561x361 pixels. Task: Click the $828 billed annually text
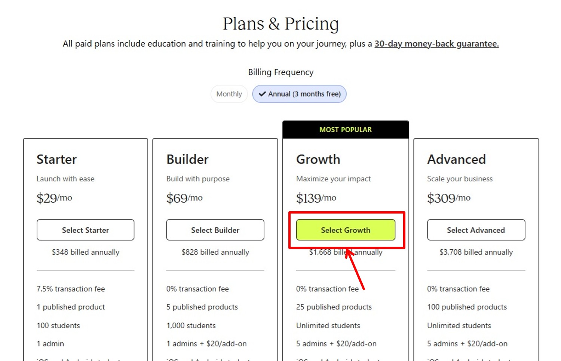[215, 252]
